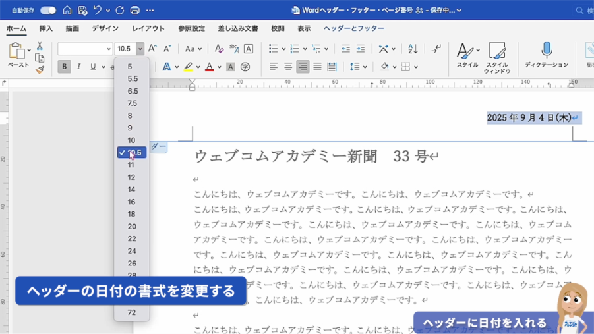Click the Cut scissors icon
Viewport: 594px width, 334px height.
click(40, 46)
